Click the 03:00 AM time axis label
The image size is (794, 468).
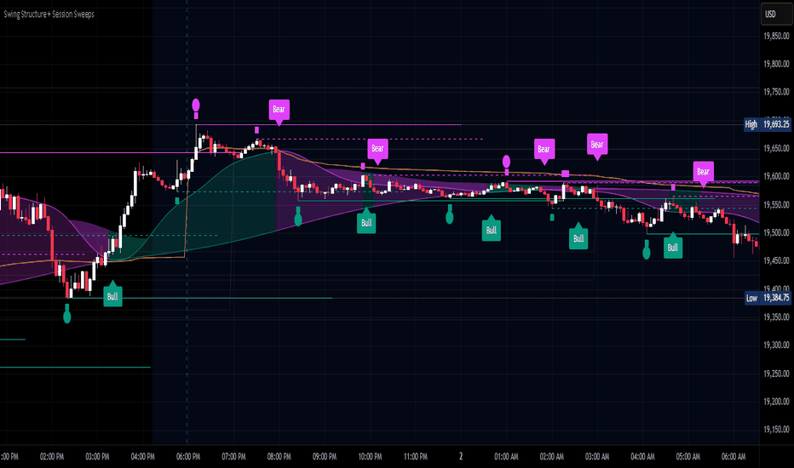click(x=597, y=456)
